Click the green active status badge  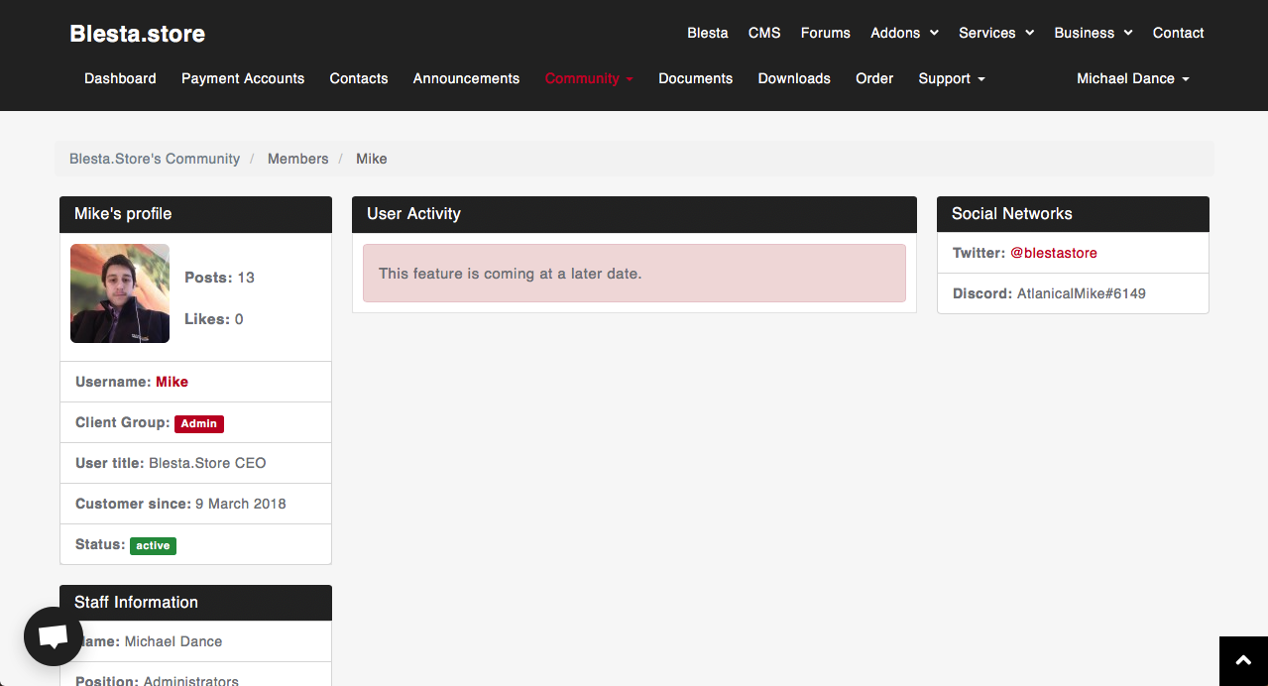[x=153, y=545]
